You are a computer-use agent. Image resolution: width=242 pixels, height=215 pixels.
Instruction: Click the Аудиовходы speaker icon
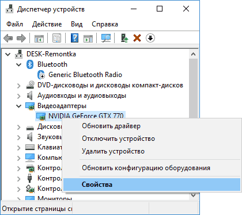coord(29,95)
